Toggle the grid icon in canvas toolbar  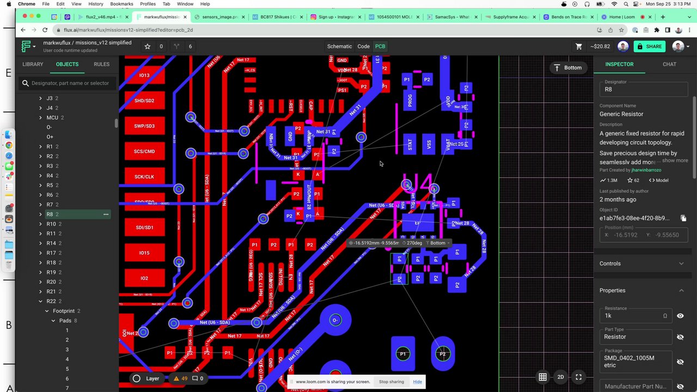click(x=543, y=377)
